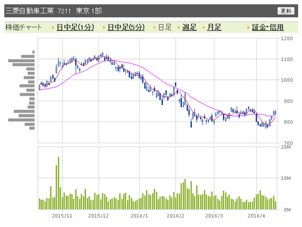Click the highest February 2016 volume bar
302x227 pixels.
click(185, 194)
